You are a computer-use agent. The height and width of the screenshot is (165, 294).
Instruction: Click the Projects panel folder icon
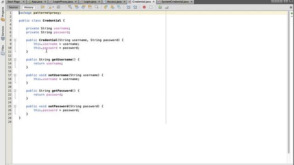[x=3, y=19]
